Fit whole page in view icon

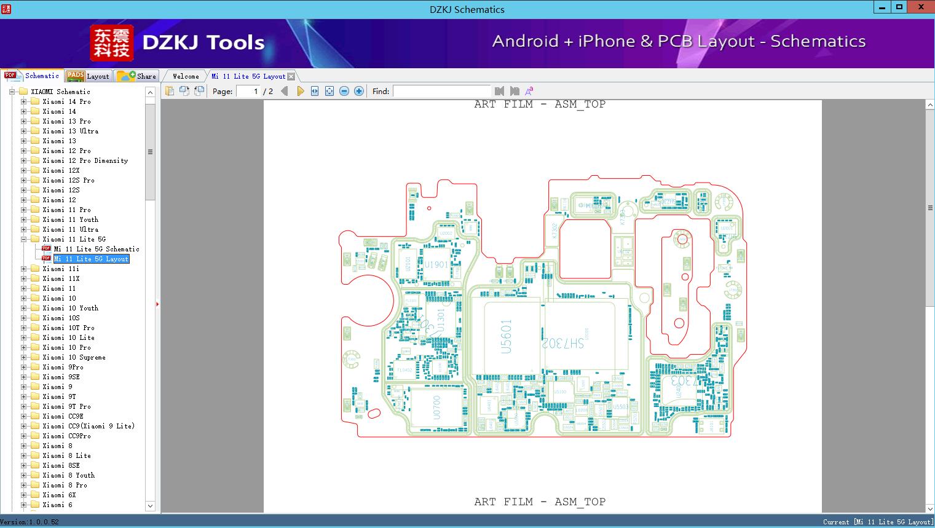329,91
